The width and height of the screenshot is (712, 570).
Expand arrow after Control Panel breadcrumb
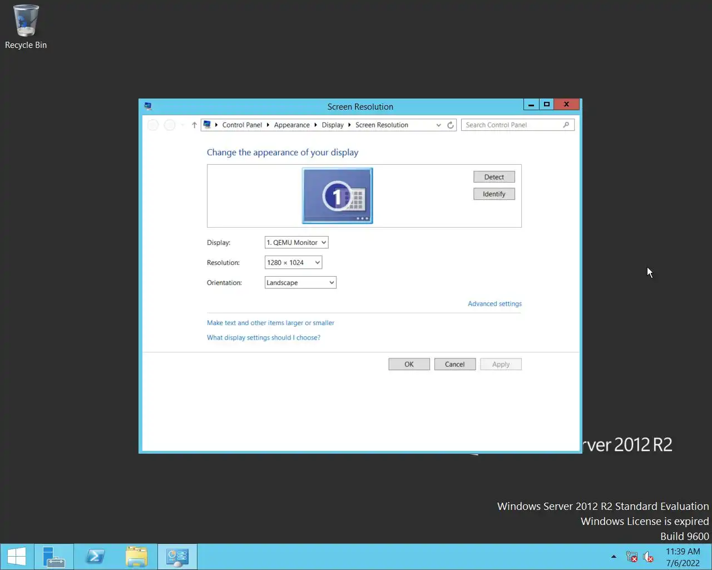pyautogui.click(x=268, y=125)
